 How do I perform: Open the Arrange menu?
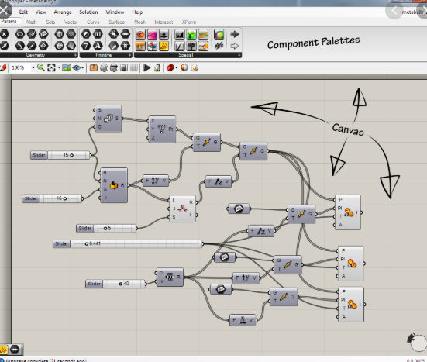click(x=63, y=12)
